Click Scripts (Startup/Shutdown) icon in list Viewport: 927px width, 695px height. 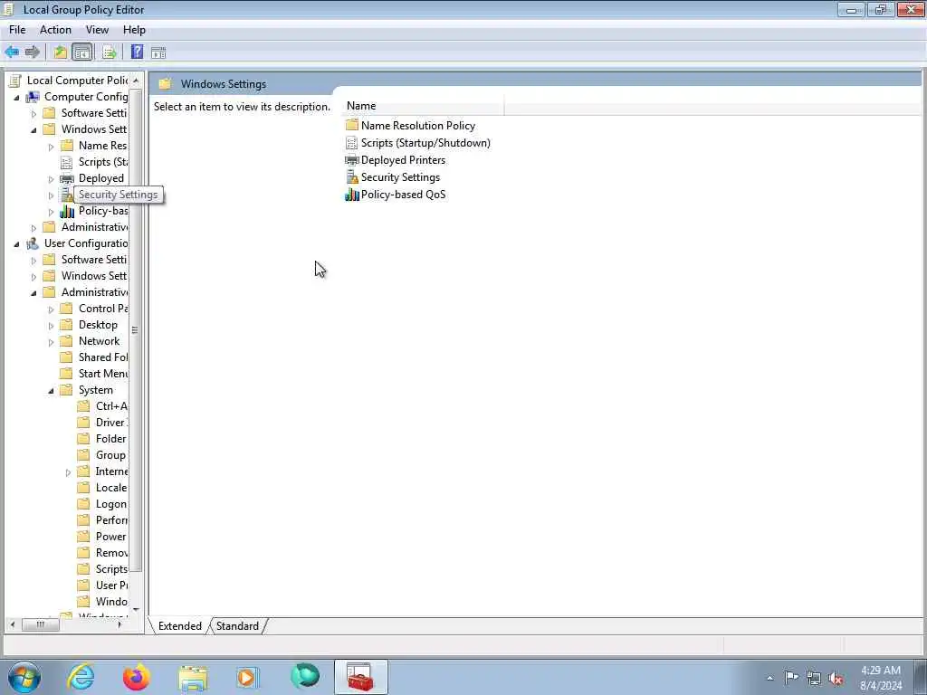352,142
